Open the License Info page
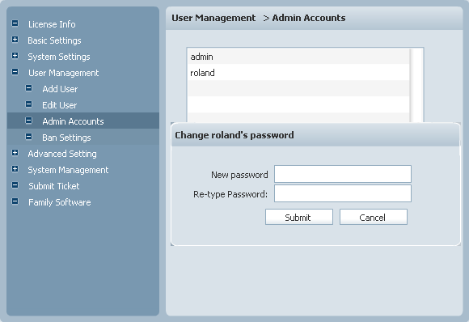This screenshot has height=322, width=469. point(52,24)
